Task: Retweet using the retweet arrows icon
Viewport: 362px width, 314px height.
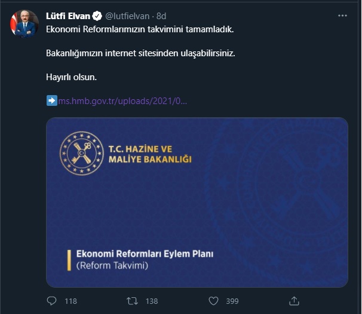Action: coord(134,301)
